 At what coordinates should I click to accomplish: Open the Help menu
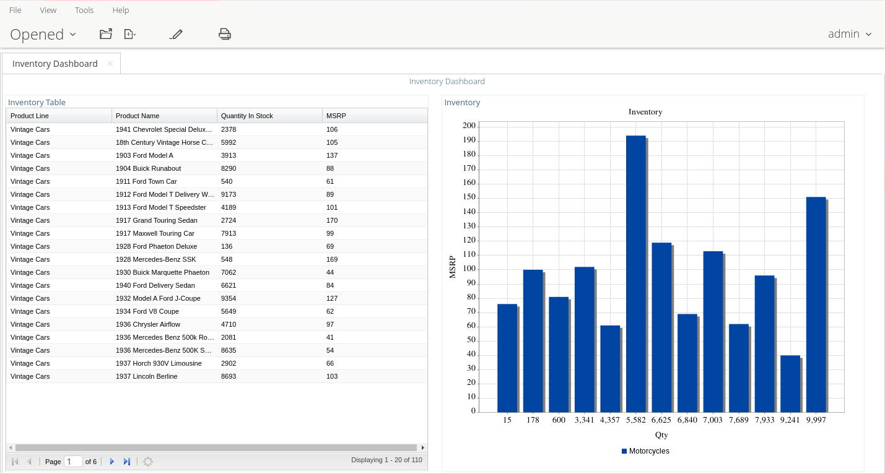tap(121, 10)
